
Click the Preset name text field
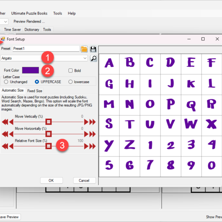[46, 49]
